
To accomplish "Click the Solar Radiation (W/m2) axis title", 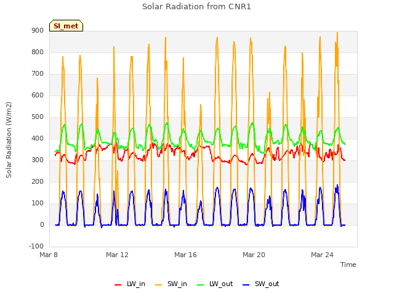I will tap(9, 140).
